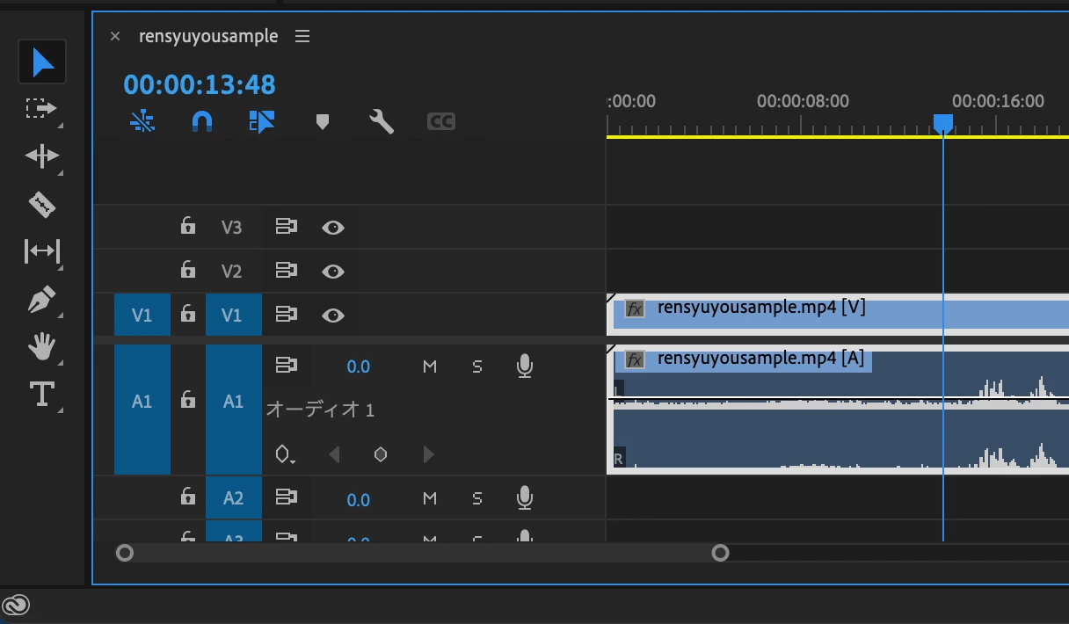
Task: Toggle timeline snapping magnet icon
Action: click(x=202, y=121)
